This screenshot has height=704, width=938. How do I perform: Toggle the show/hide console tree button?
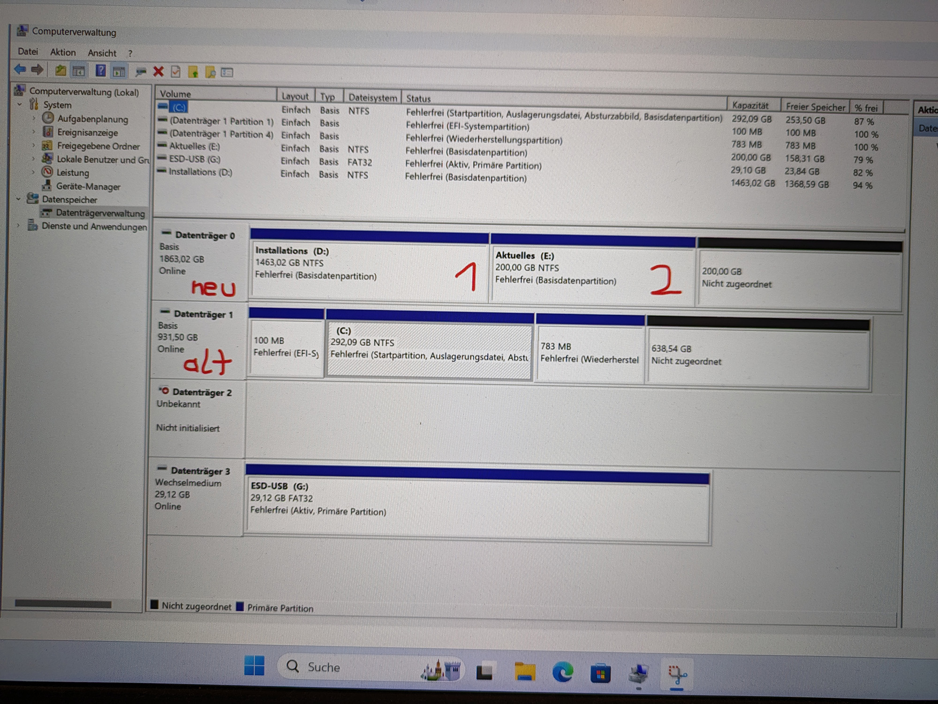point(79,71)
